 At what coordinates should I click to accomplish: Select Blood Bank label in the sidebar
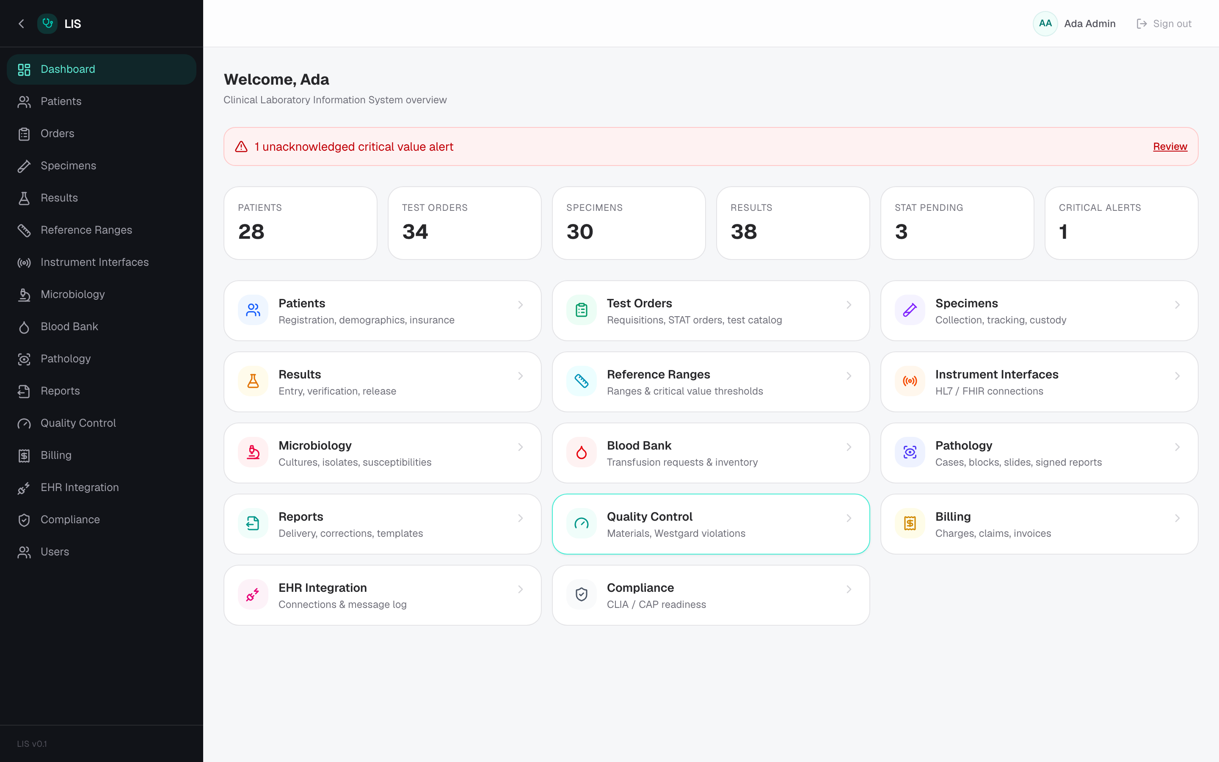[69, 326]
